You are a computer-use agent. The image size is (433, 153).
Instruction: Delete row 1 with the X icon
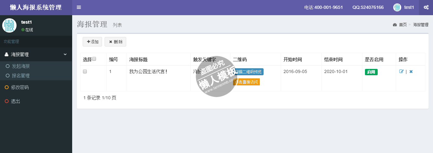point(411,71)
